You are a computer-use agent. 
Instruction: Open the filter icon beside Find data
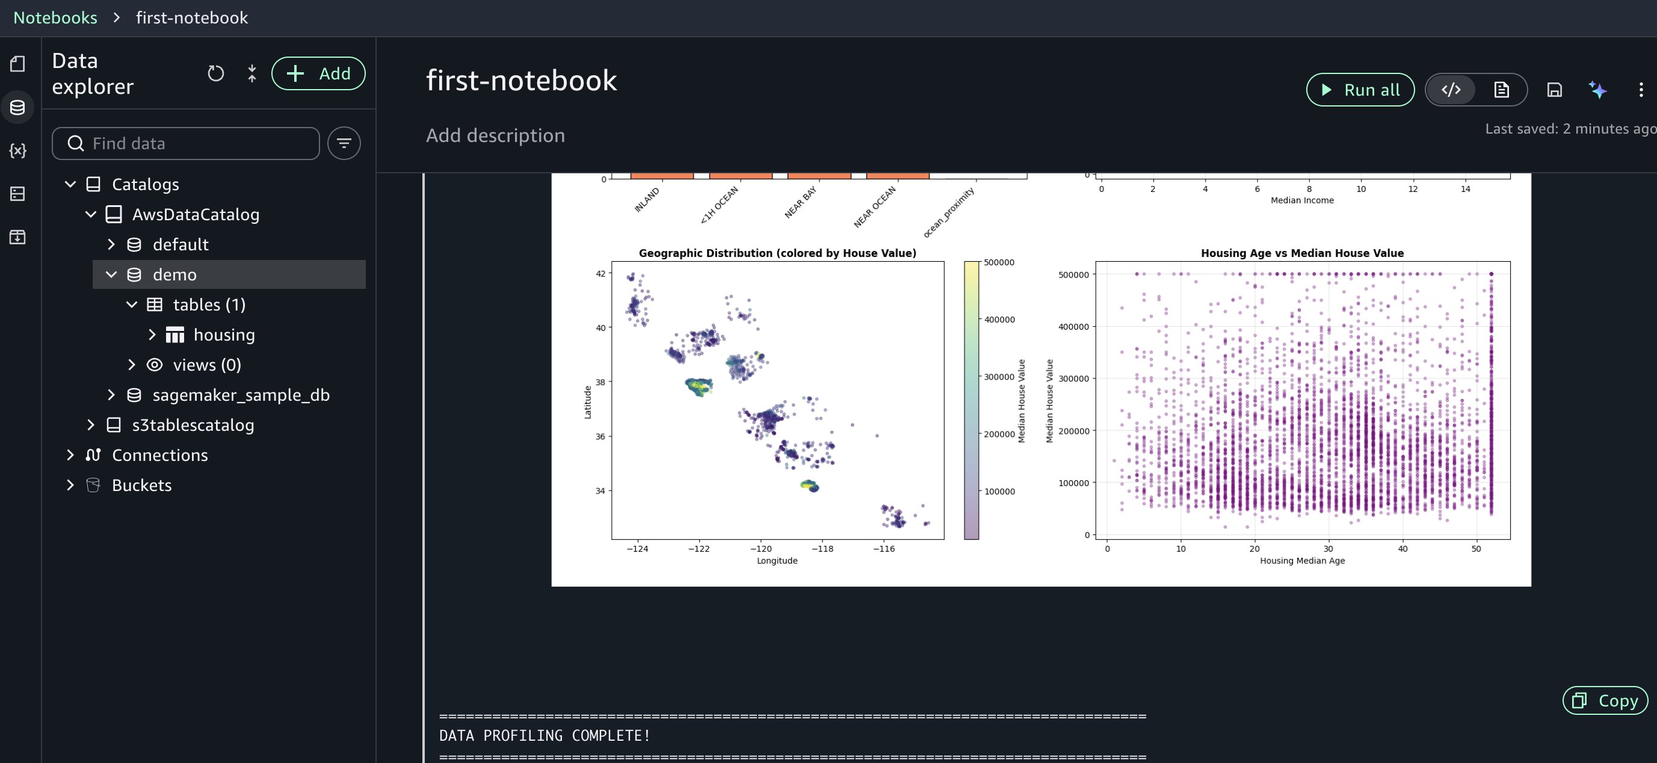tap(344, 143)
